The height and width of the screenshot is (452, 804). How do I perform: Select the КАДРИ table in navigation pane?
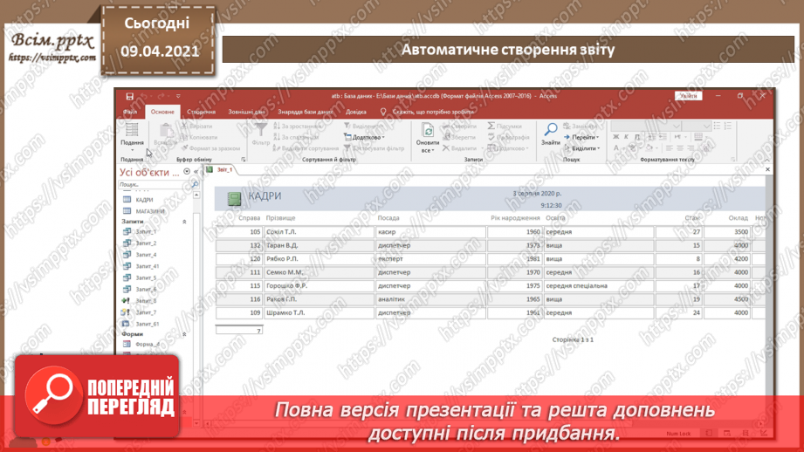coord(143,200)
